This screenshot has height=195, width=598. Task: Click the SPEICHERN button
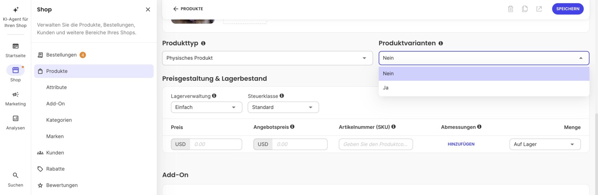(568, 9)
